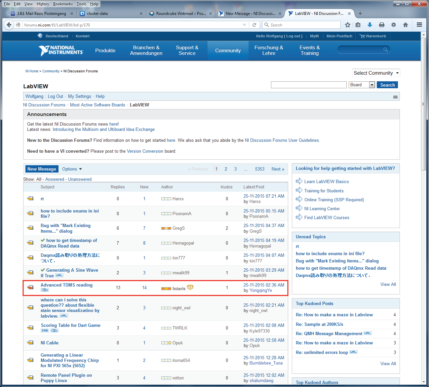Click the National Instruments logo

point(61,51)
